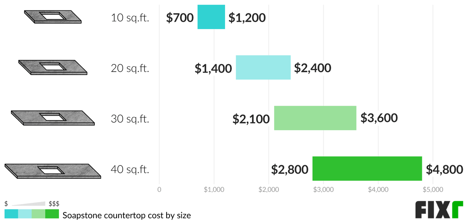Click the "20 sq.ft." size label

click(x=130, y=68)
